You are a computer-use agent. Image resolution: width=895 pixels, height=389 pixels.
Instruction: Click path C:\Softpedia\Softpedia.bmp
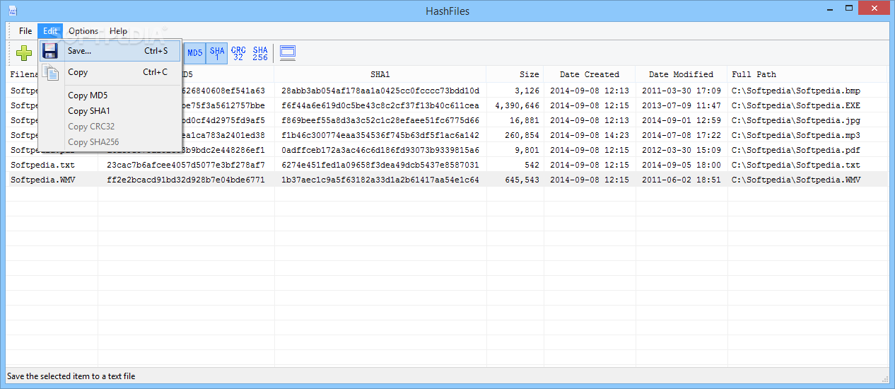[x=796, y=91]
